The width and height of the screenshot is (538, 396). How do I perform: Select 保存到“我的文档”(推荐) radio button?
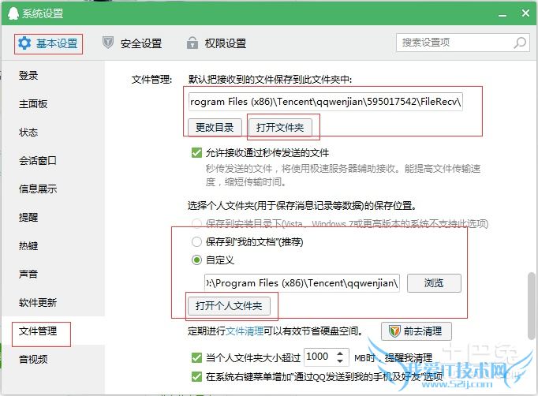click(x=196, y=242)
